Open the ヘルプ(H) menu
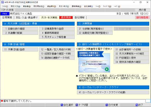151x107 pixels. pyautogui.click(x=117, y=6)
